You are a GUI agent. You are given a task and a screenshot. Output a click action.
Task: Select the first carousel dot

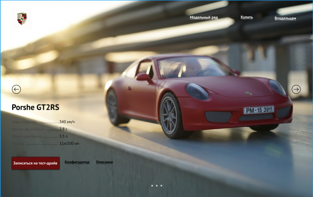(152, 186)
